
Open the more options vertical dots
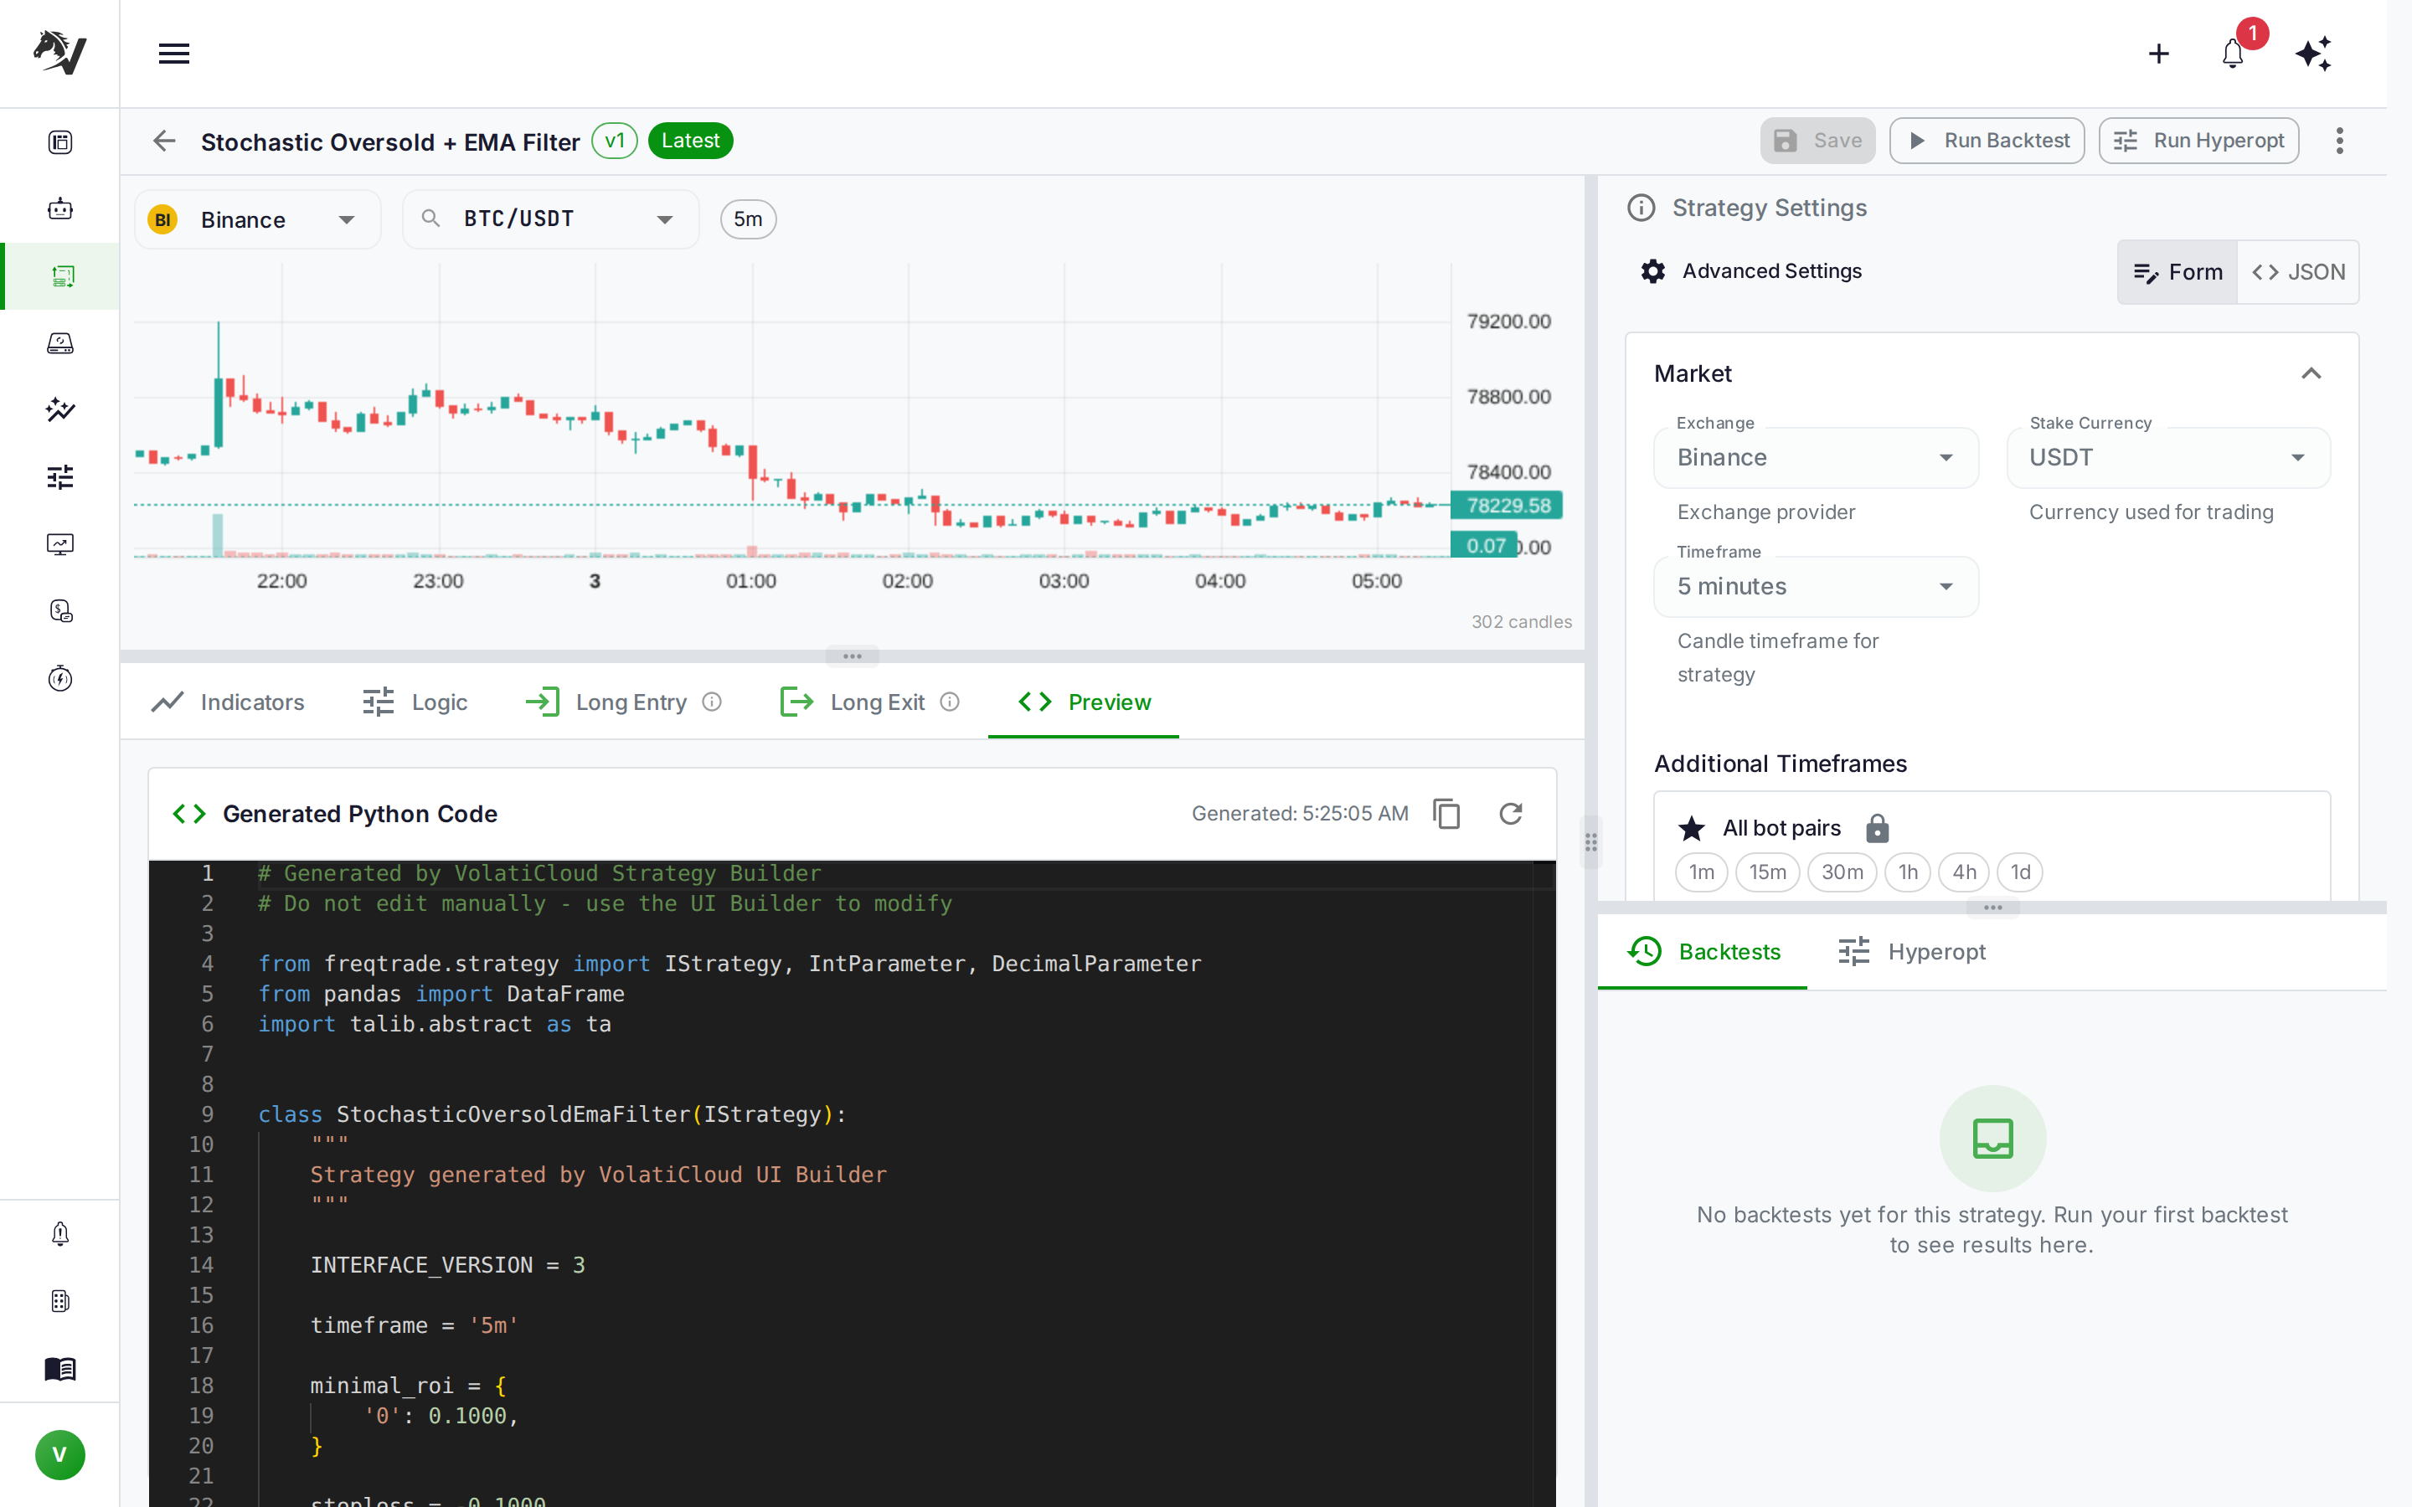point(2339,141)
